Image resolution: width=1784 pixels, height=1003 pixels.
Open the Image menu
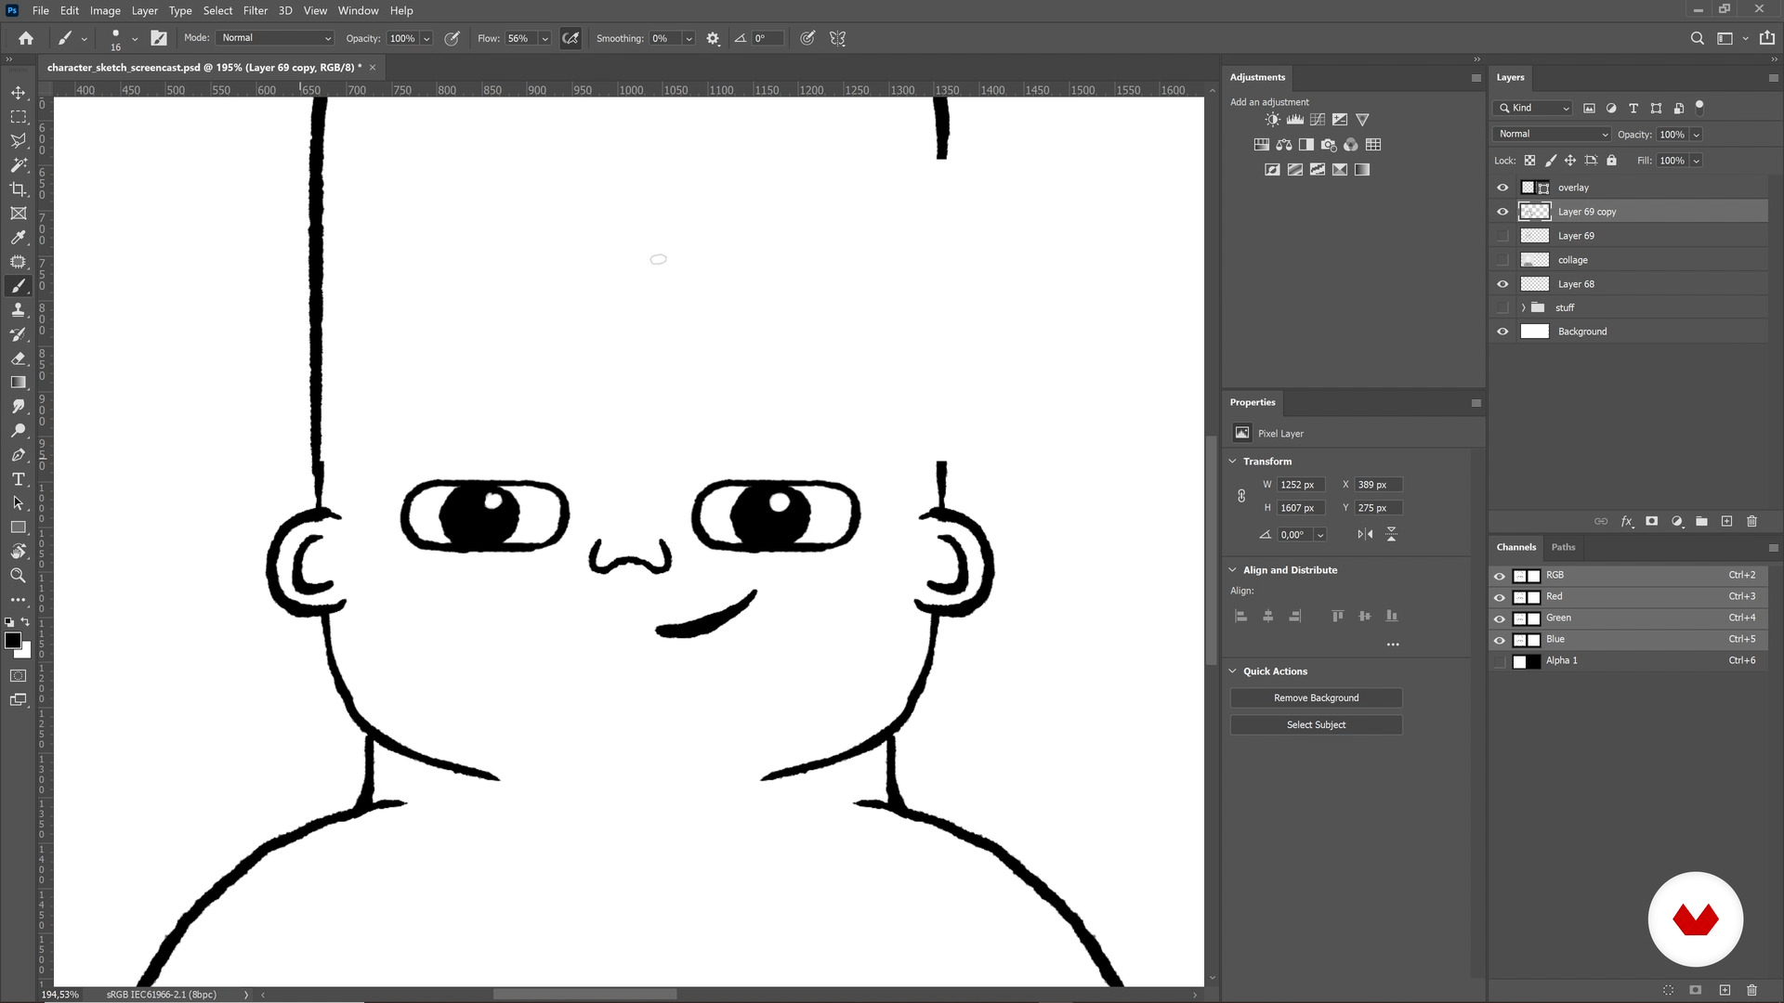click(105, 10)
